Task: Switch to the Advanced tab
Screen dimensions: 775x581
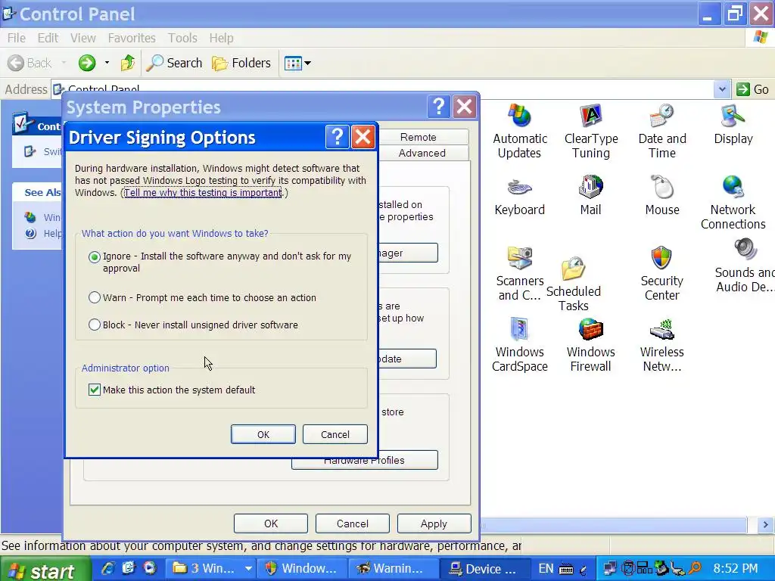Action: [x=424, y=153]
